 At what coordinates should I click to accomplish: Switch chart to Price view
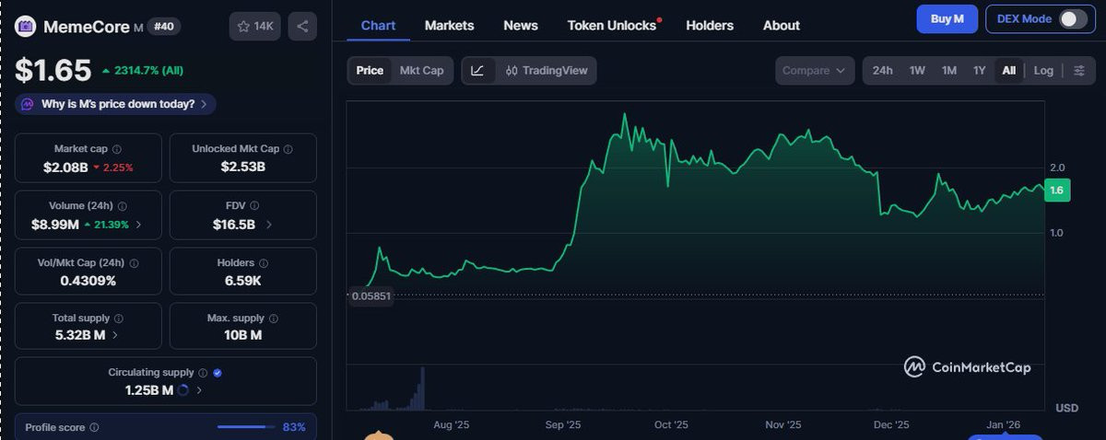point(370,70)
